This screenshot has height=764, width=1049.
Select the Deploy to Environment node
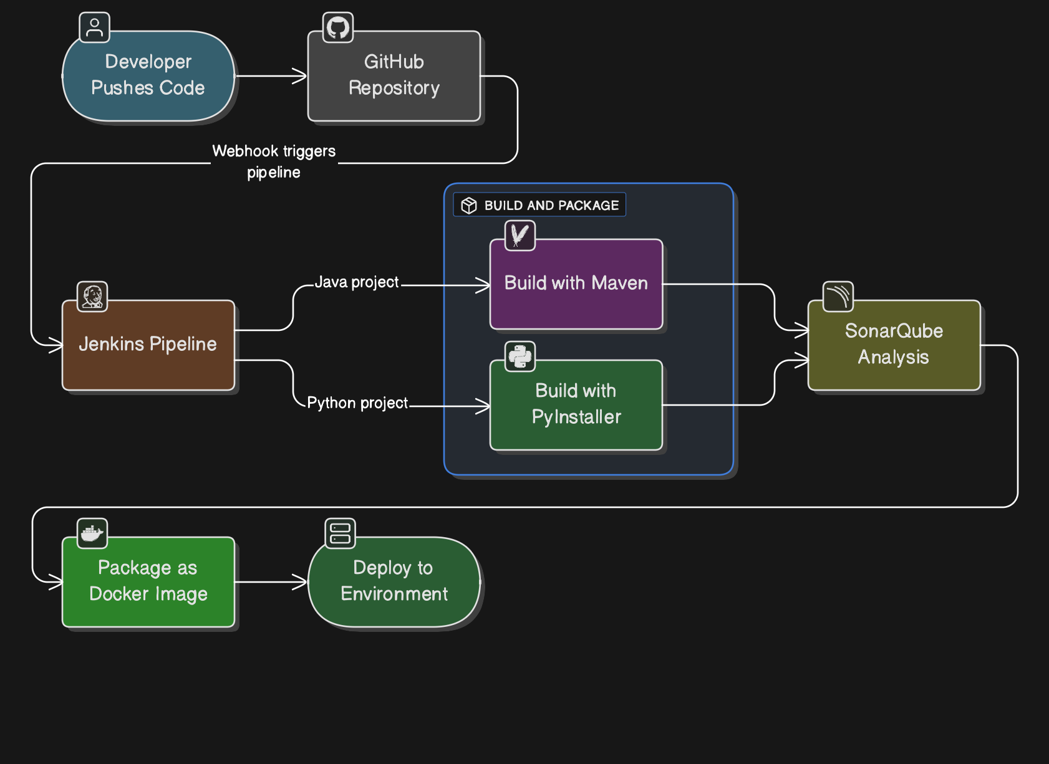[394, 582]
